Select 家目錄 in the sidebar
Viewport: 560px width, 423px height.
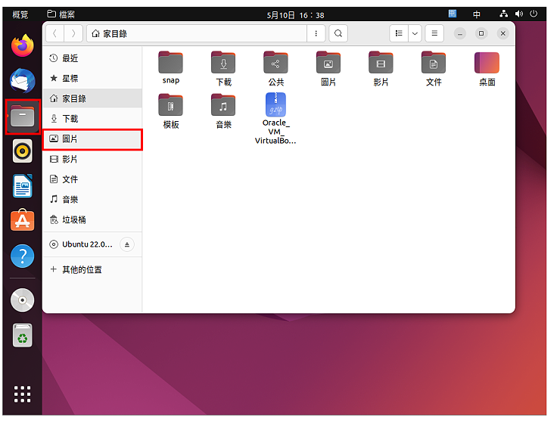(x=92, y=98)
